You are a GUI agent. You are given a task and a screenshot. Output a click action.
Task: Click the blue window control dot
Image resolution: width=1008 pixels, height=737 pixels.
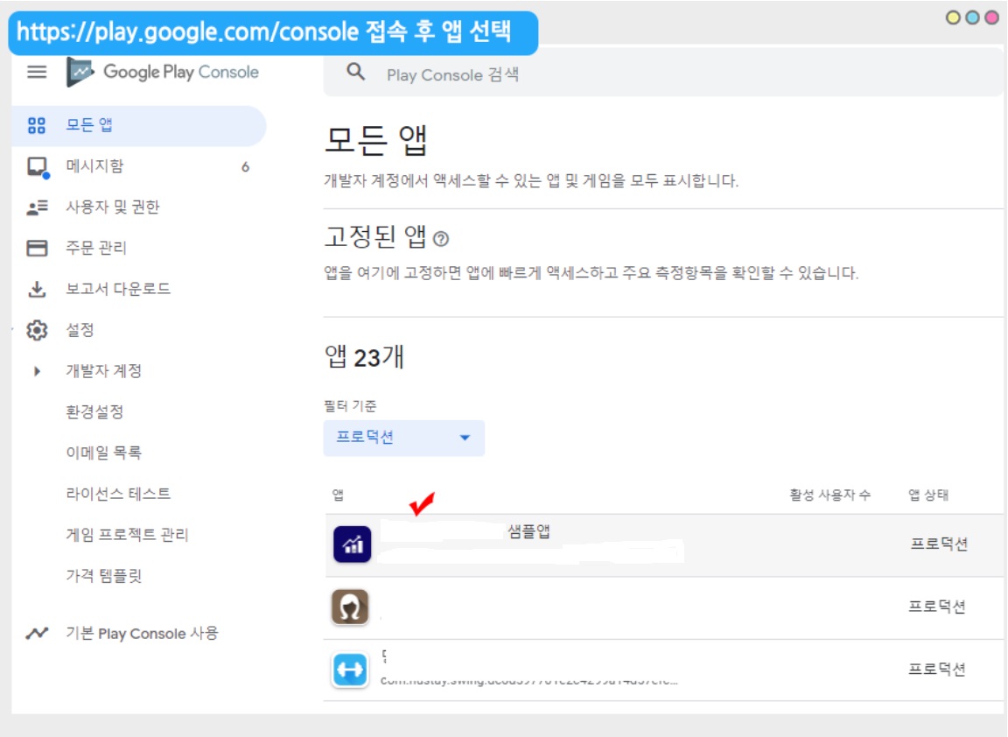(973, 18)
